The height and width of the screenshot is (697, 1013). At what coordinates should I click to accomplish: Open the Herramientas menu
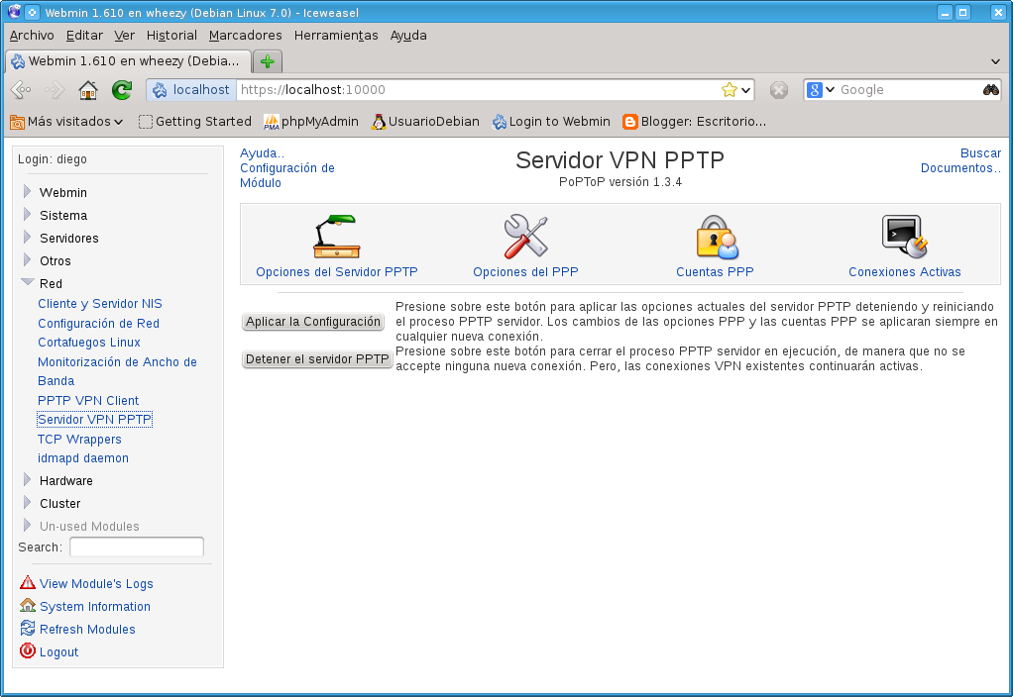click(x=336, y=36)
